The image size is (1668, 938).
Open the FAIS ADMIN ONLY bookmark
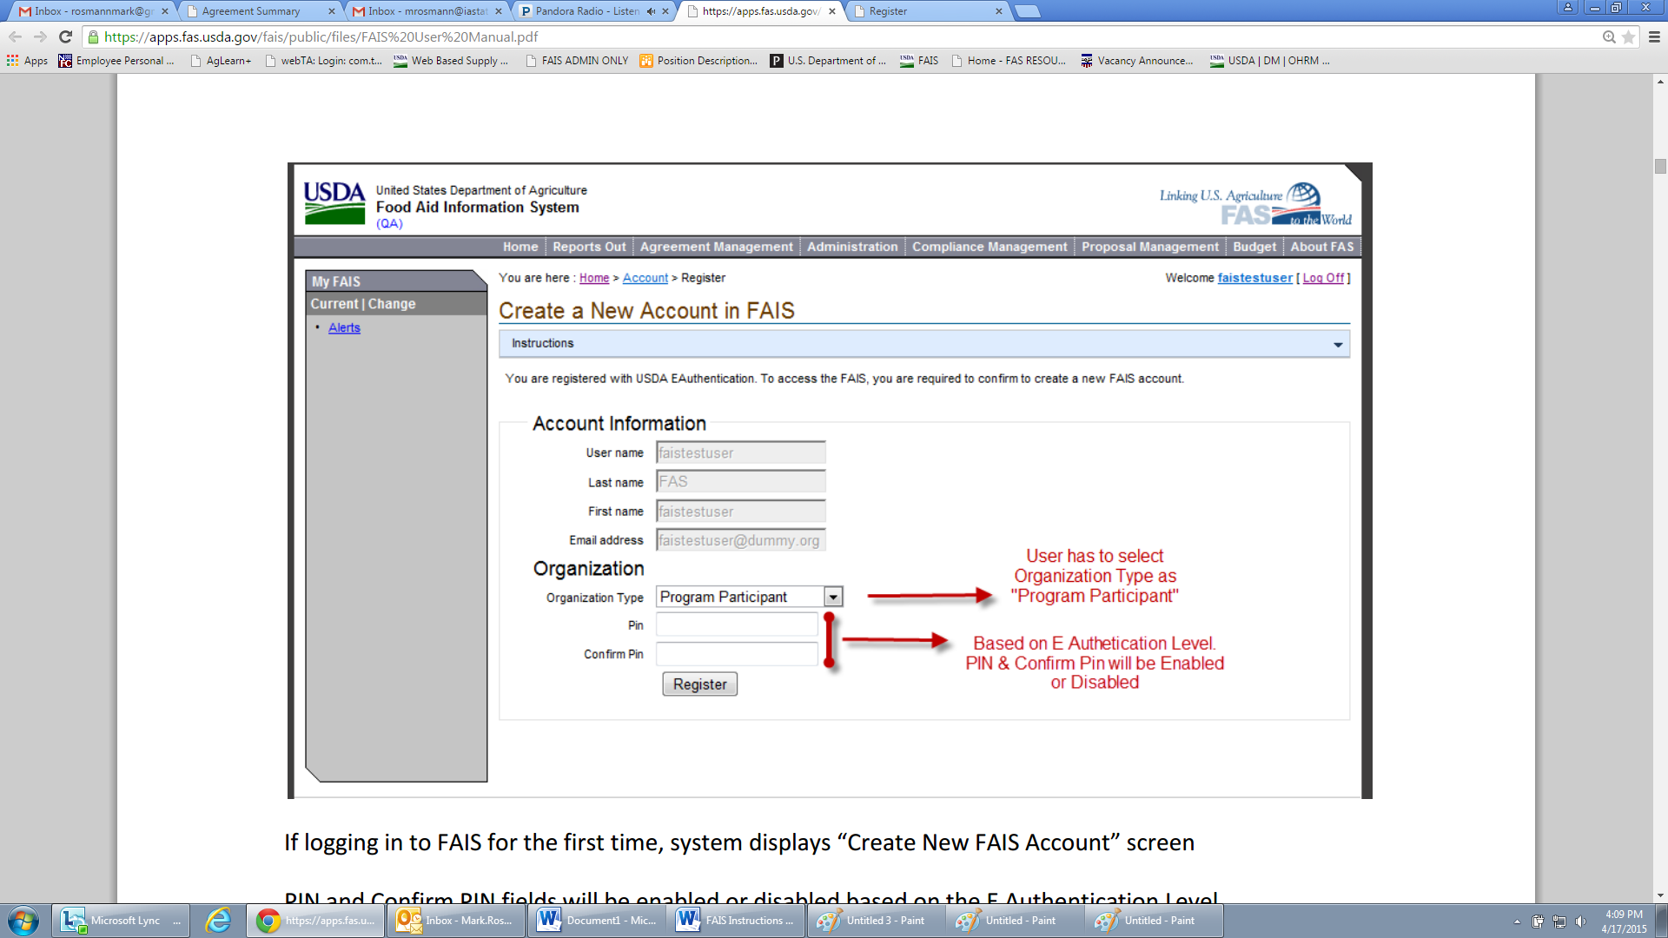click(x=577, y=61)
